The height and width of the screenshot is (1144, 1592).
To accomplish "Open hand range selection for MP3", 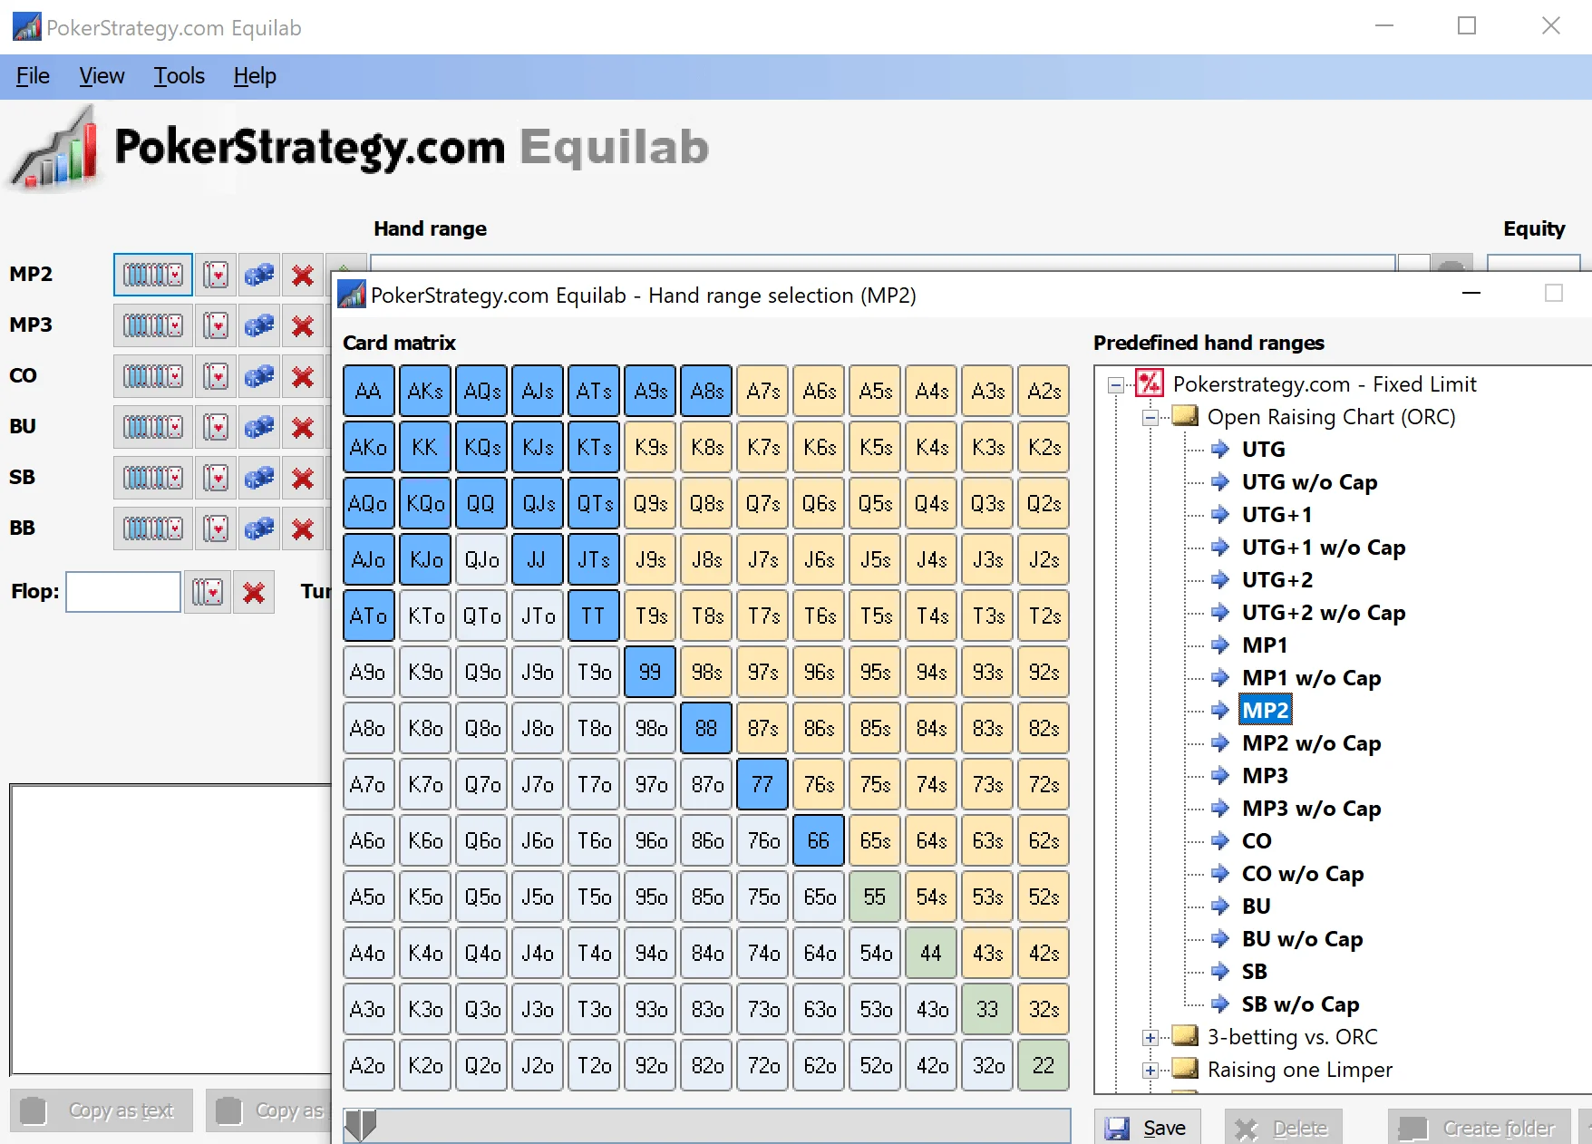I will pos(152,325).
